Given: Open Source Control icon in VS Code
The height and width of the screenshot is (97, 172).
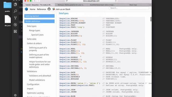Looking at the screenshot, I should click(x=15, y=18).
